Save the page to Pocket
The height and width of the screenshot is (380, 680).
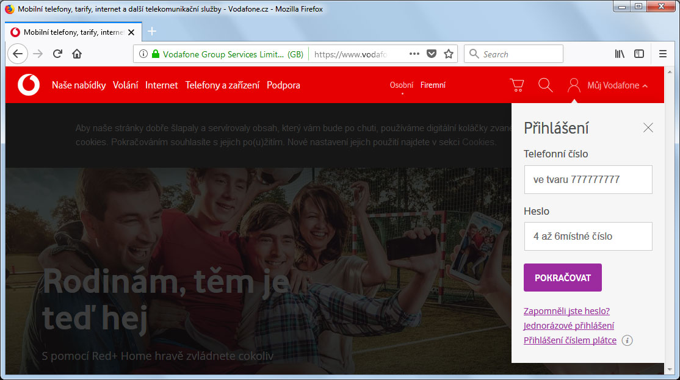tap(431, 54)
